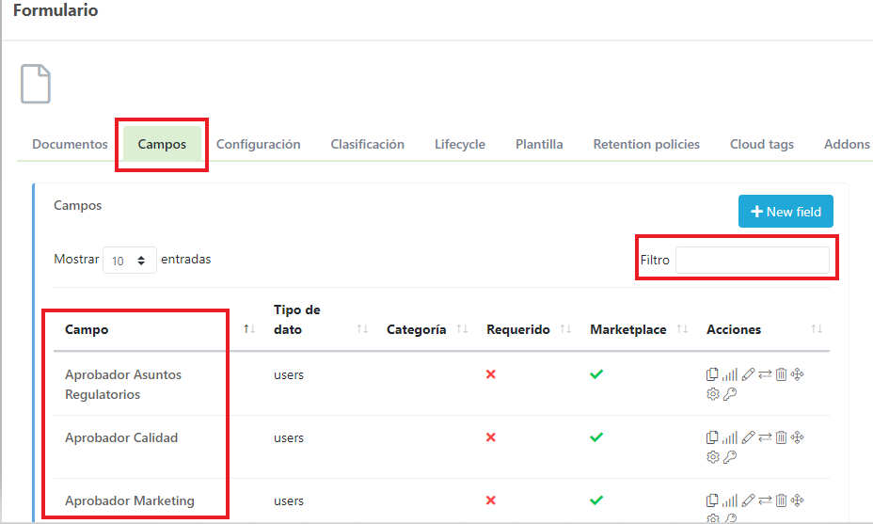The height and width of the screenshot is (524, 873).
Task: Click pencil edit icon for Aprobador Calidad
Action: point(748,437)
